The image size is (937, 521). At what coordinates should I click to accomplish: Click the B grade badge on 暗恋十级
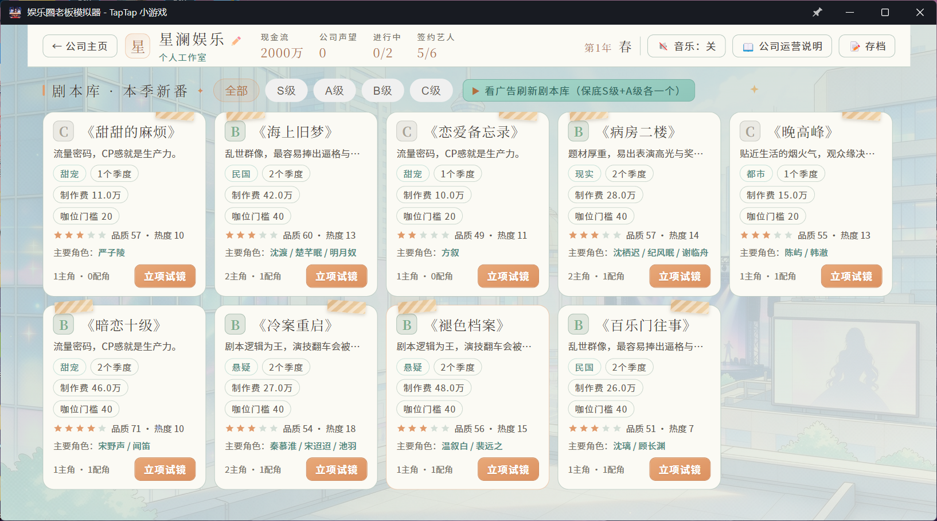64,325
